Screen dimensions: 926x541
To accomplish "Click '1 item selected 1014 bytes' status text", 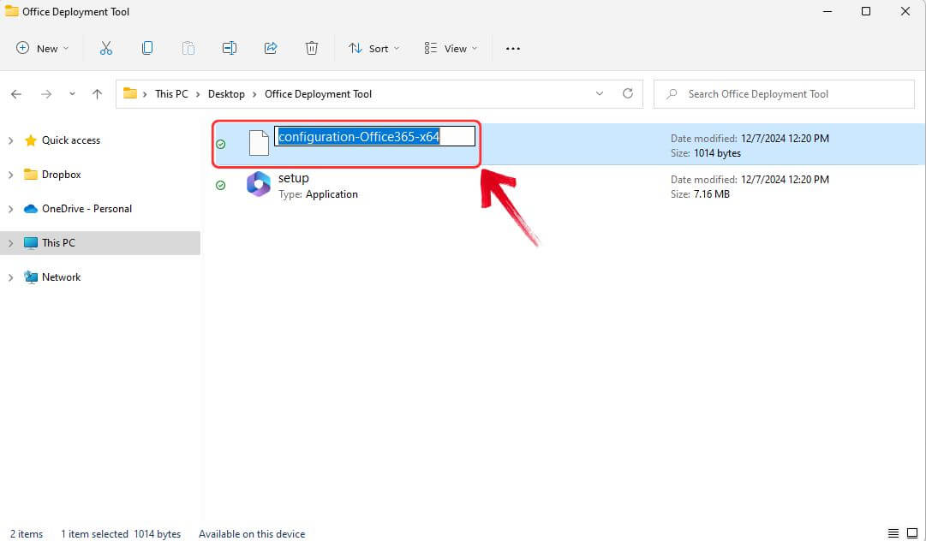I will point(121,534).
